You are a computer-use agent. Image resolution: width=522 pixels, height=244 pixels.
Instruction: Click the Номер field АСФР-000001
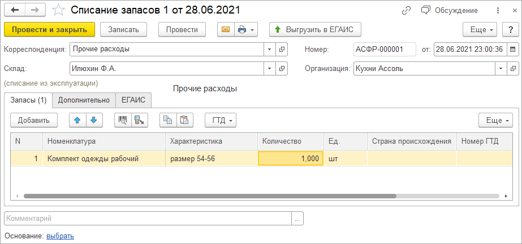pyautogui.click(x=385, y=50)
